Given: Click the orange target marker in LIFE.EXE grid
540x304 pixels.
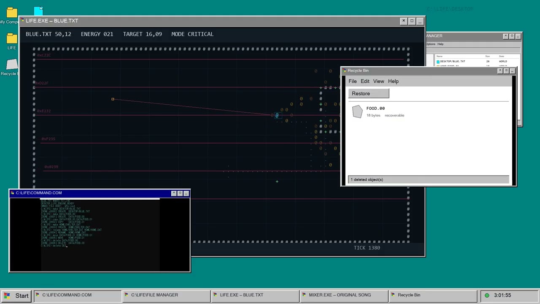Looking at the screenshot, I should (113, 99).
